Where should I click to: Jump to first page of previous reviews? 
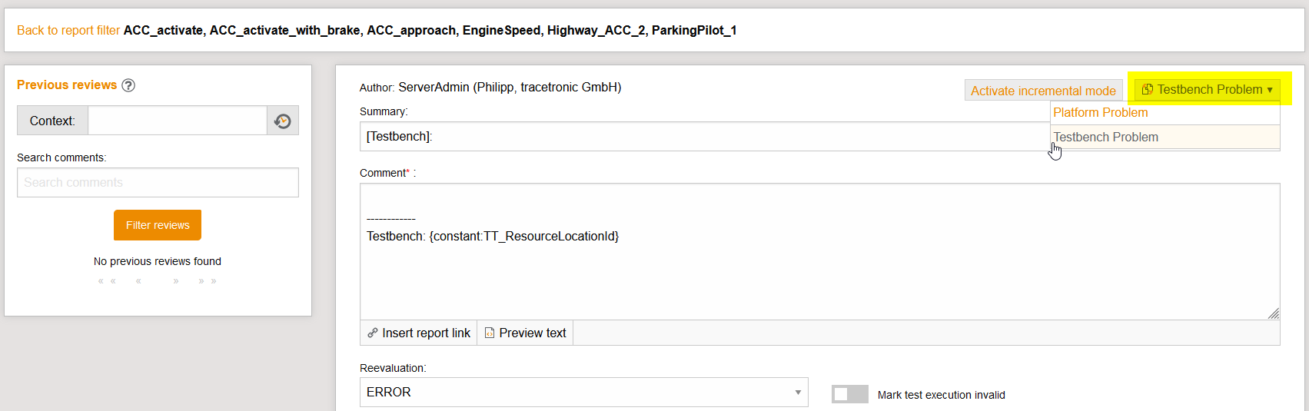[107, 281]
